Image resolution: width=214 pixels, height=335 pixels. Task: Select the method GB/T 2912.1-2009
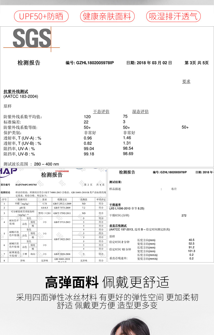tap(62, 203)
